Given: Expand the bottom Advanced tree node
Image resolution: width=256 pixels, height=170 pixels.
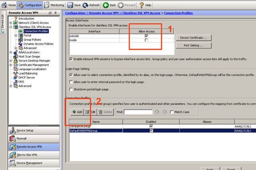Looking at the screenshot, I should [11, 86].
